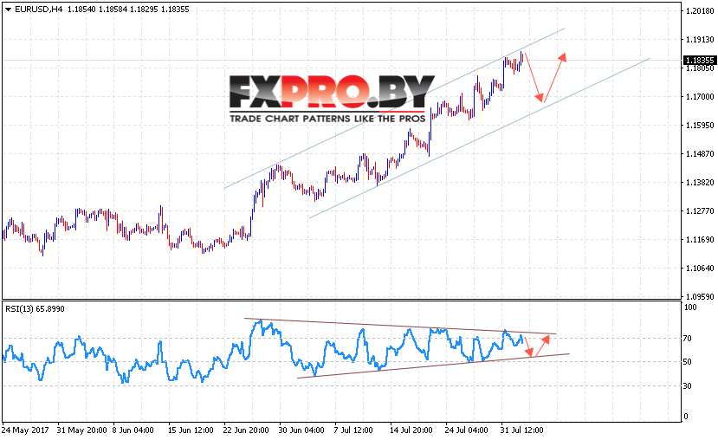718x440 pixels.
Task: Select the RSI scale level 70
Action: point(688,339)
